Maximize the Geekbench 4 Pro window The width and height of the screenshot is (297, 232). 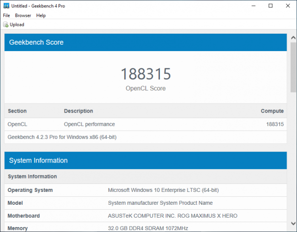[x=270, y=5]
